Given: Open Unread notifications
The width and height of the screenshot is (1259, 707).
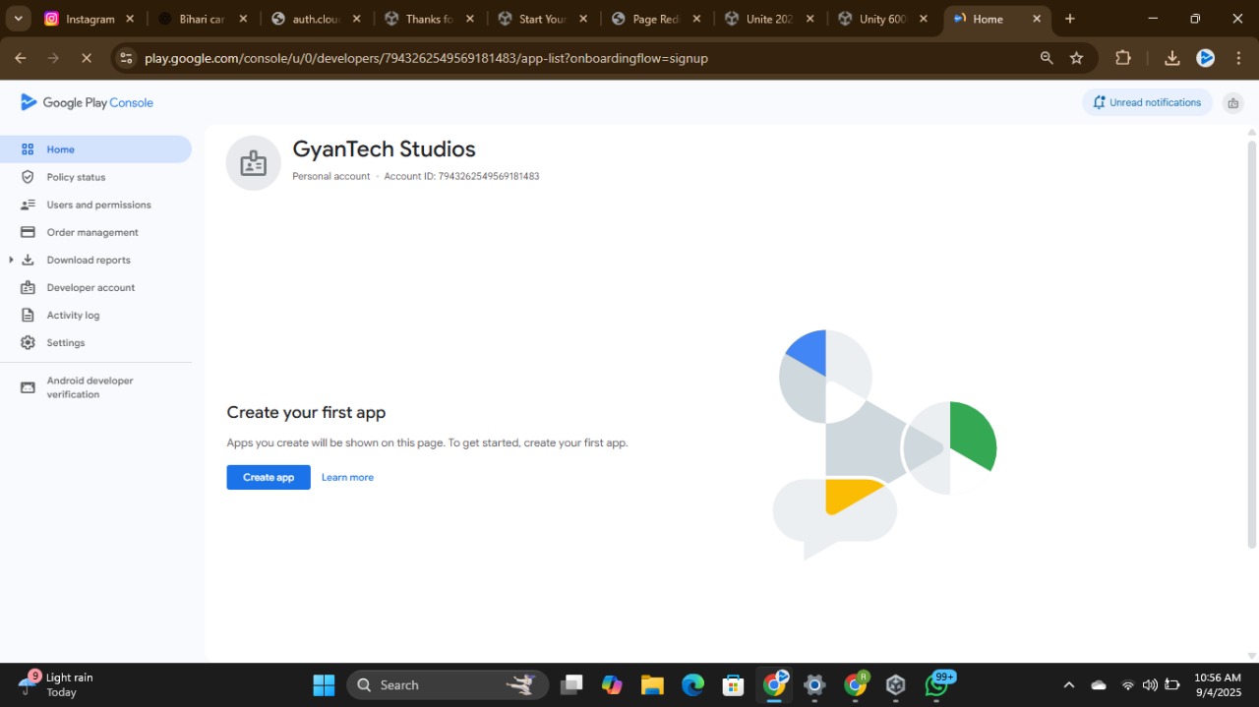Looking at the screenshot, I should coord(1147,102).
